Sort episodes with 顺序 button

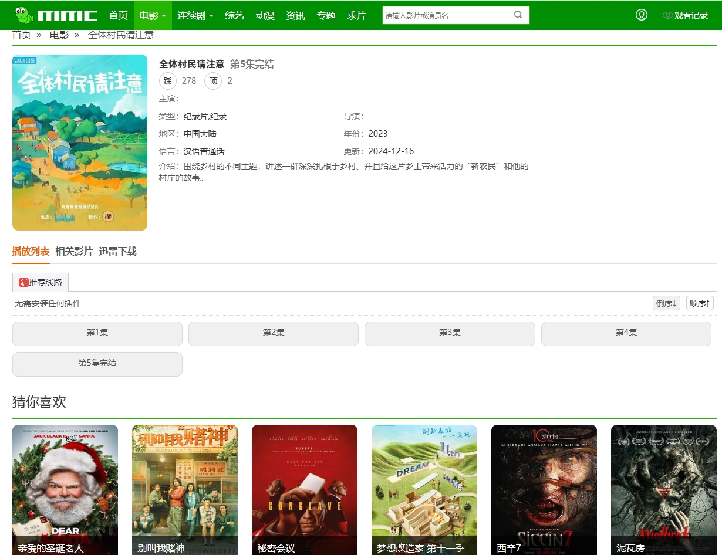point(700,303)
